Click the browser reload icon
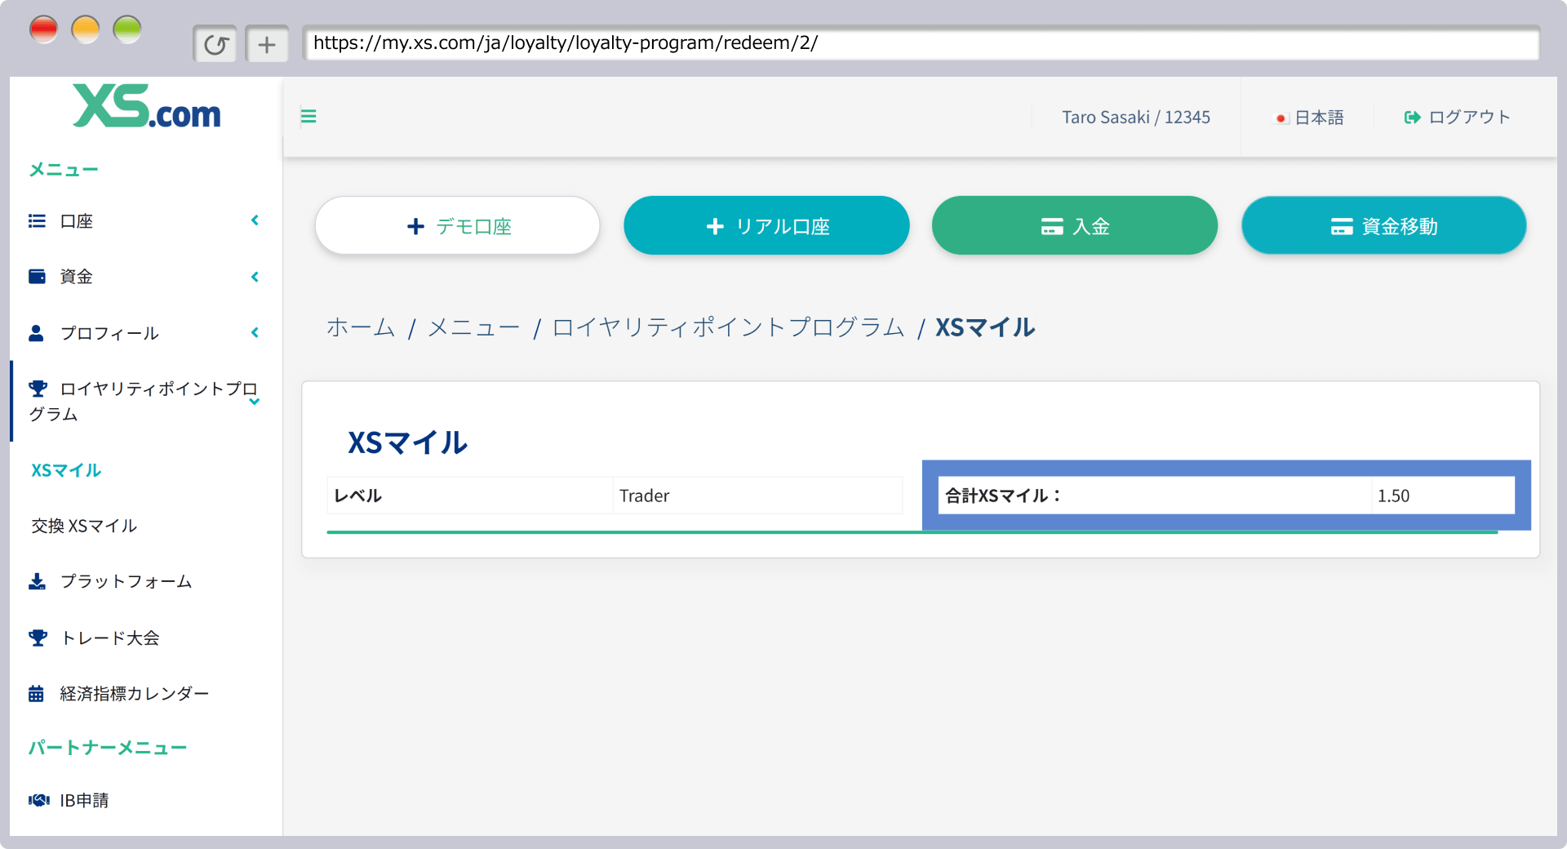Viewport: 1567px width, 849px height. pos(215,44)
